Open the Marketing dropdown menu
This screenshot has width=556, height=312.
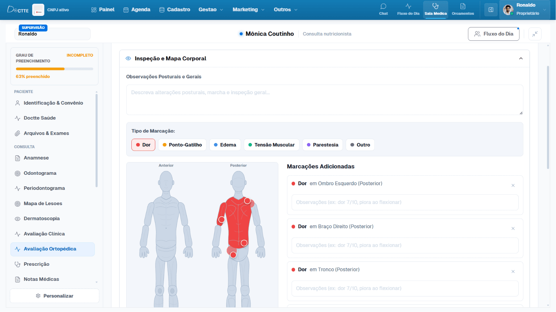click(248, 10)
